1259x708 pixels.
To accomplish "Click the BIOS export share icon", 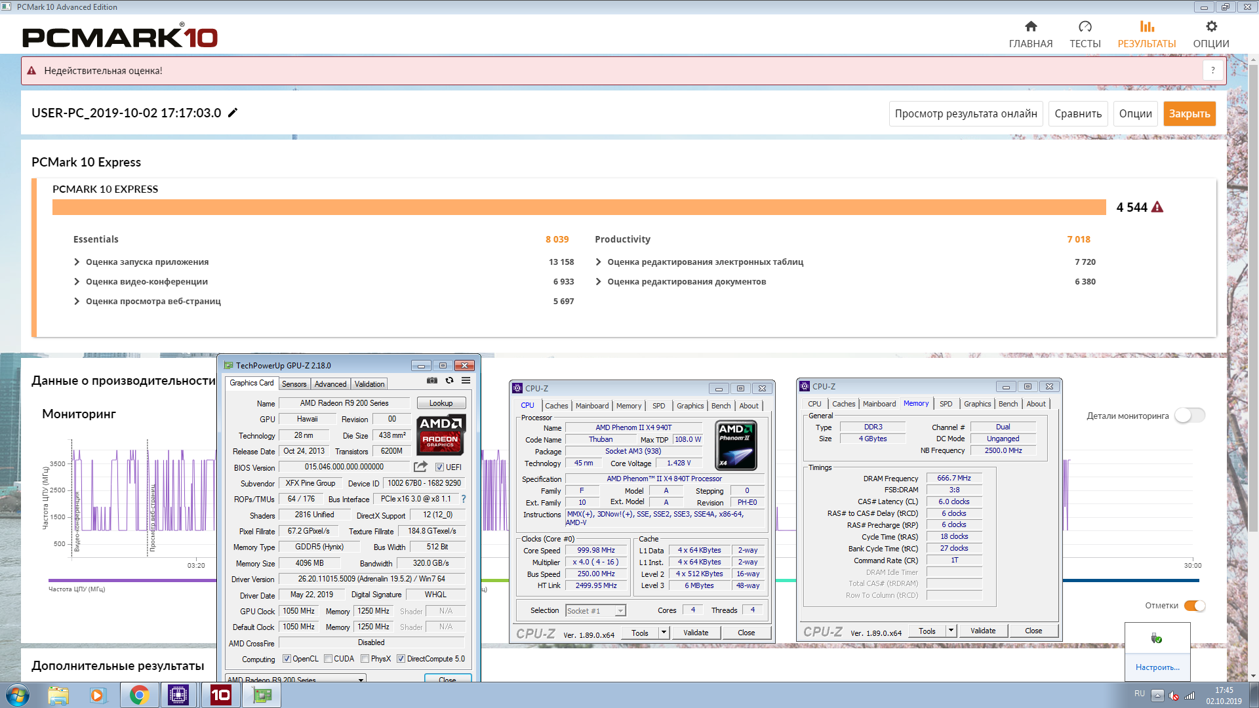I will tap(420, 467).
